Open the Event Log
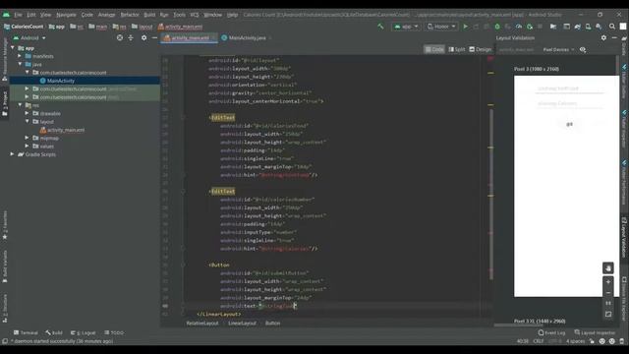This screenshot has height=354, width=629. (551, 332)
